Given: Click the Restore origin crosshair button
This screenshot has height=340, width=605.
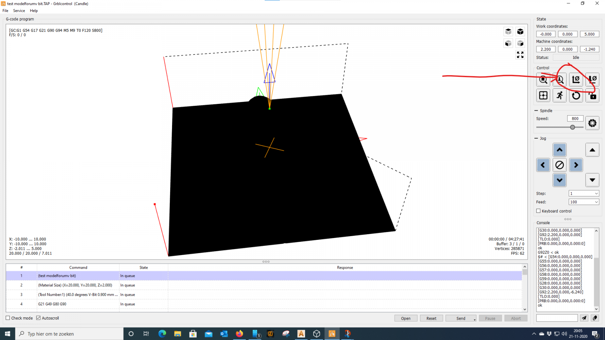Looking at the screenshot, I should tap(543, 96).
